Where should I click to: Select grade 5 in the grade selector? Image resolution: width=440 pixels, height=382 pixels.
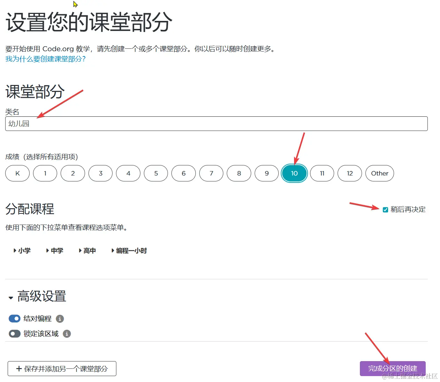(156, 173)
